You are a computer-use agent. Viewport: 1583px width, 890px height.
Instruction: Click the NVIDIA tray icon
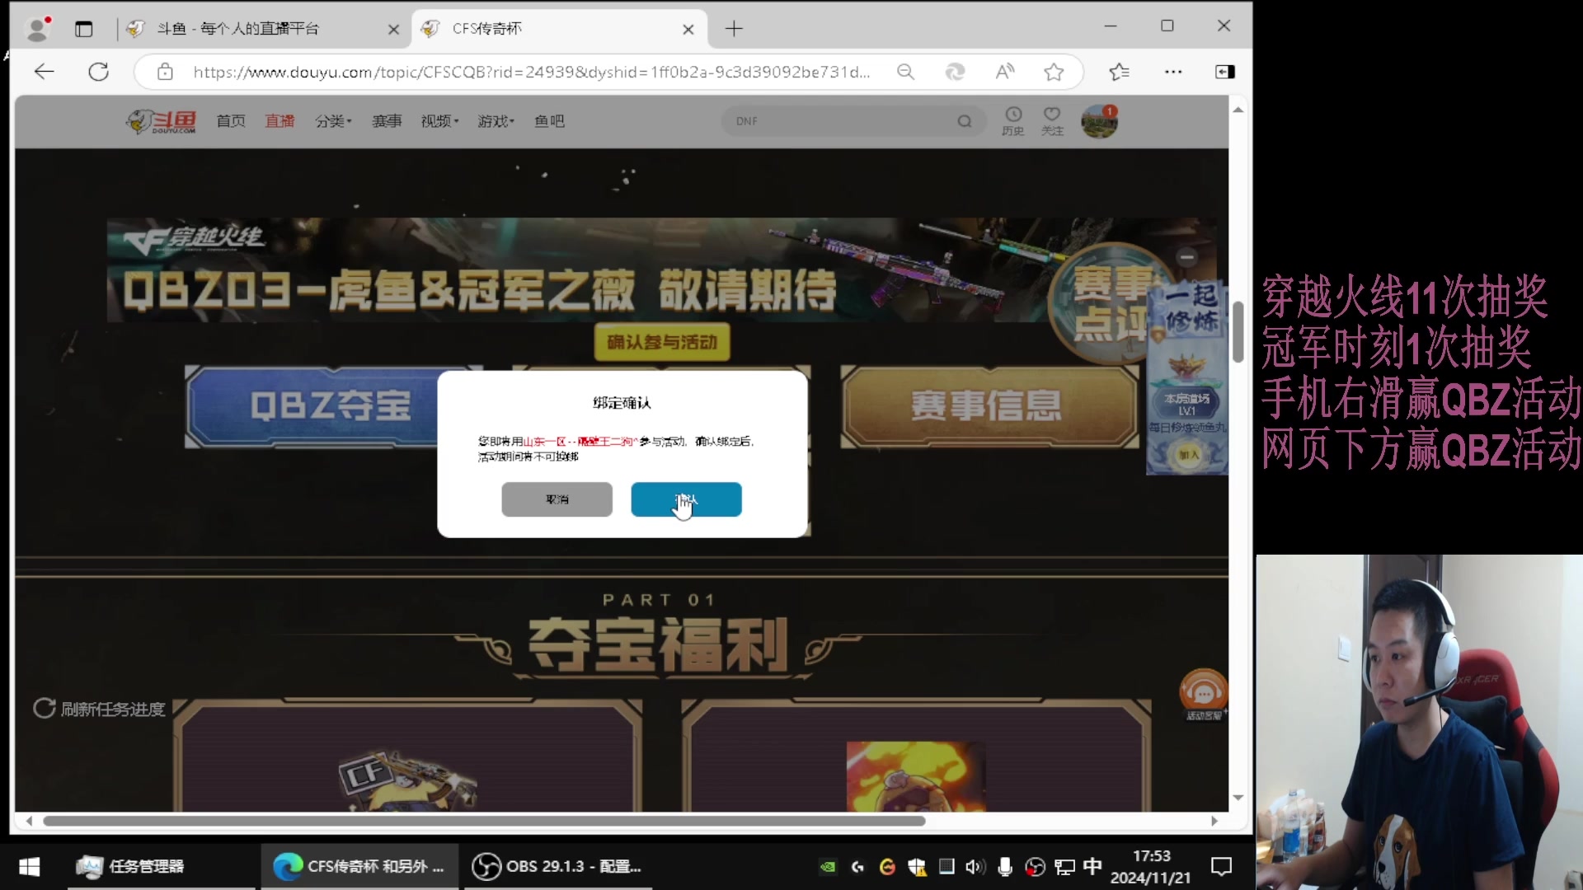coord(828,866)
